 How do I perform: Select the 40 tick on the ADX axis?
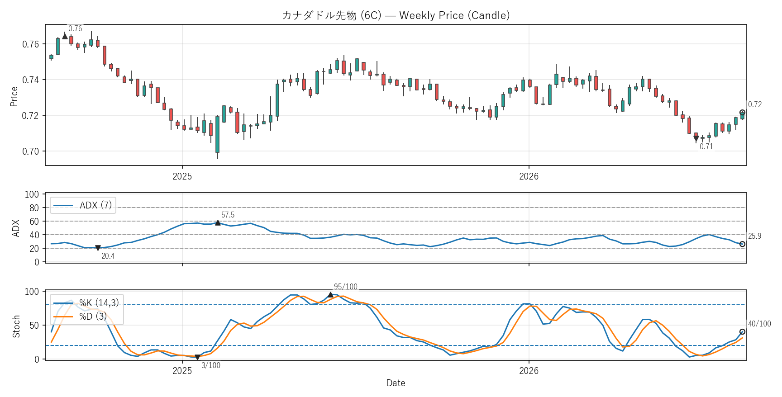click(x=34, y=235)
